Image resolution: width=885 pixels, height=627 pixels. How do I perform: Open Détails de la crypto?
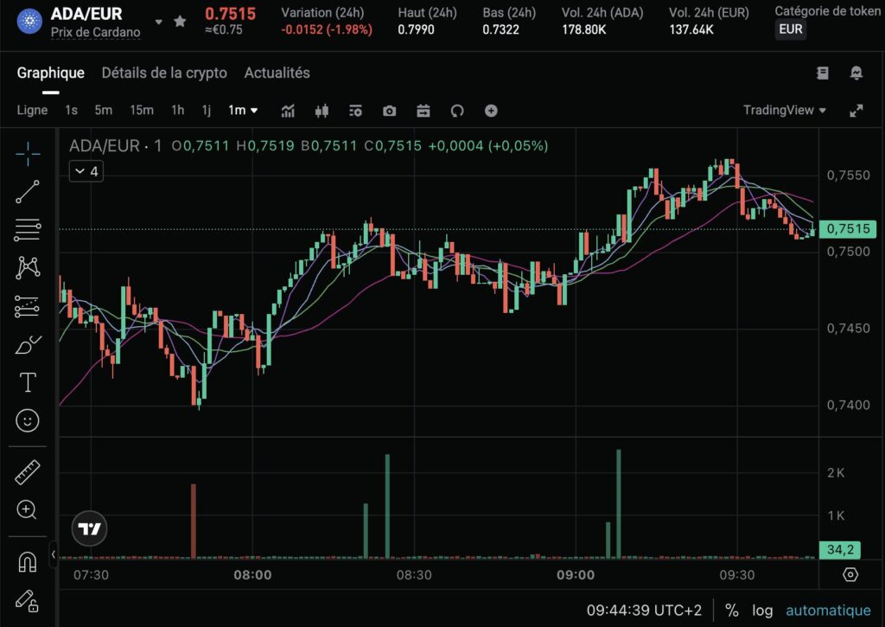click(x=163, y=73)
